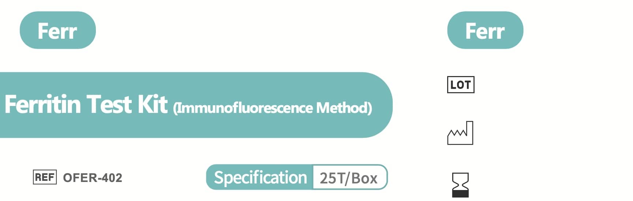
Task: Click the LOT batch code symbol
Action: click(x=461, y=85)
